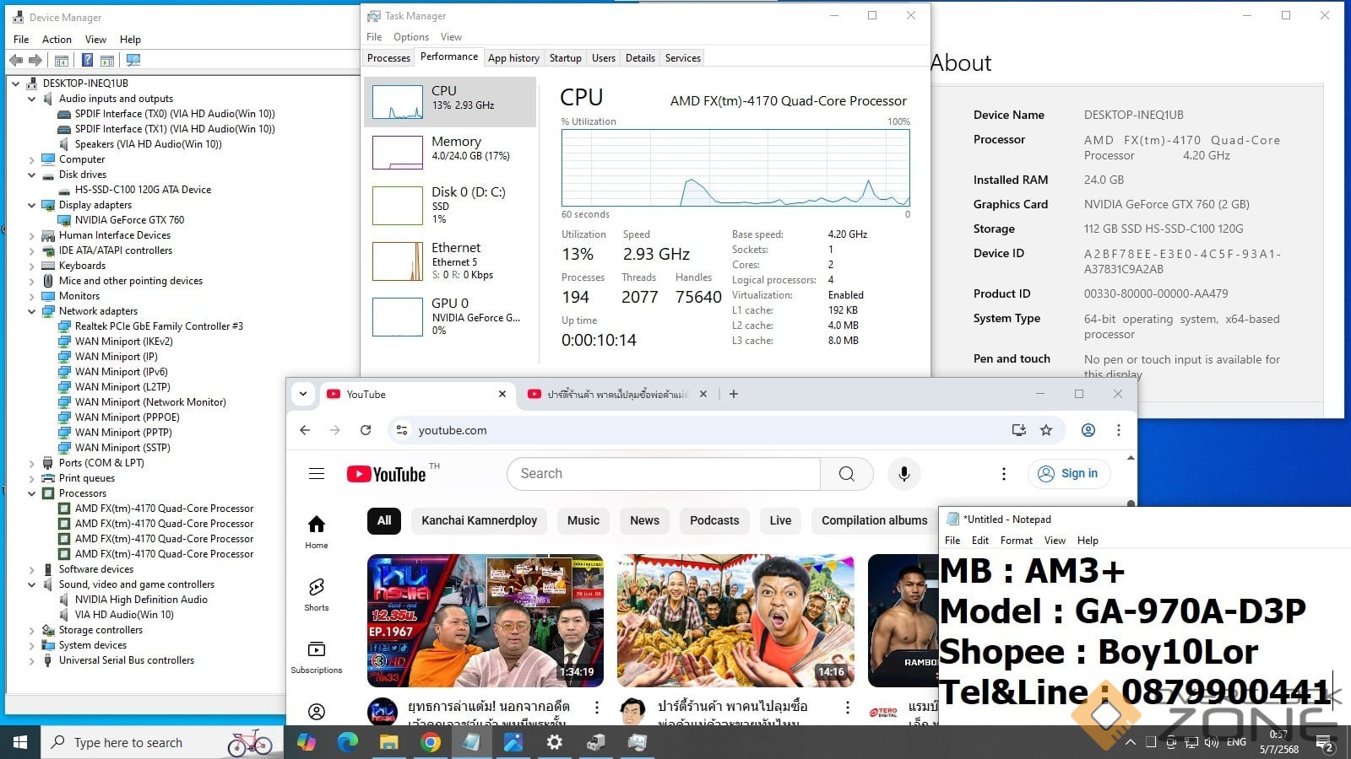Switch to the second Chrome tab with Thai title
This screenshot has height=759, width=1351.
point(616,394)
